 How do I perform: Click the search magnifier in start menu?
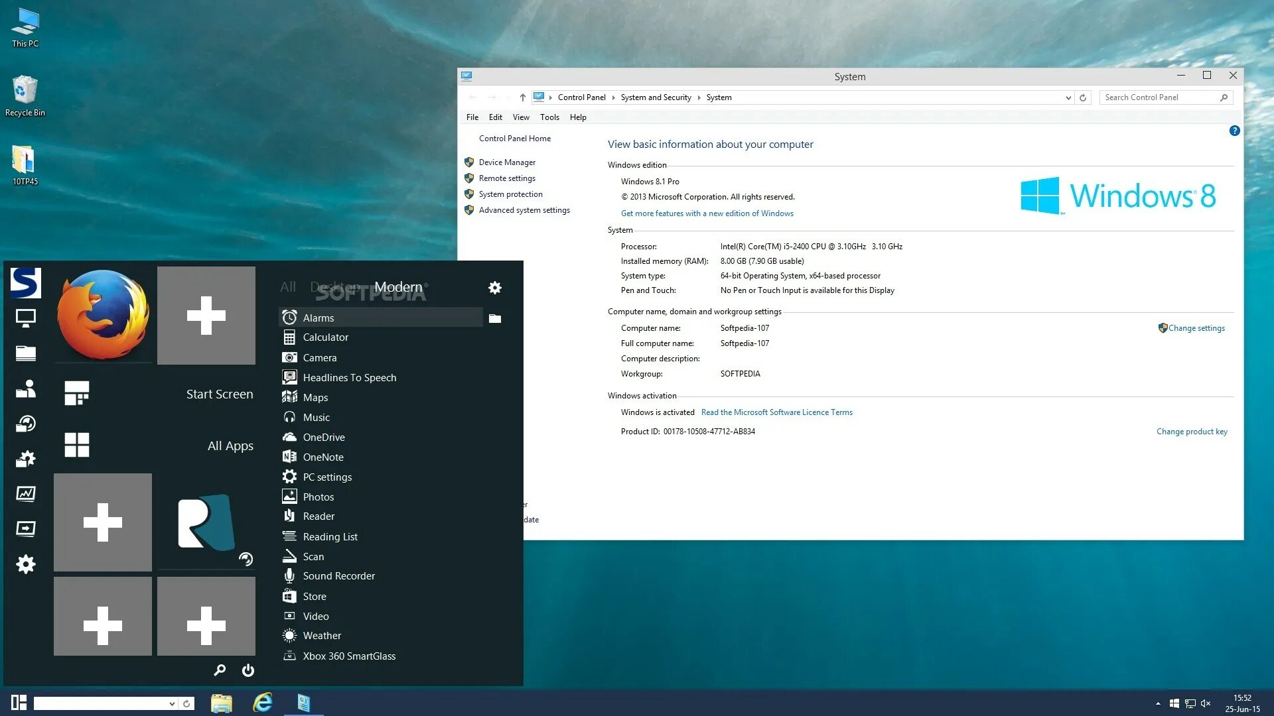tap(220, 670)
